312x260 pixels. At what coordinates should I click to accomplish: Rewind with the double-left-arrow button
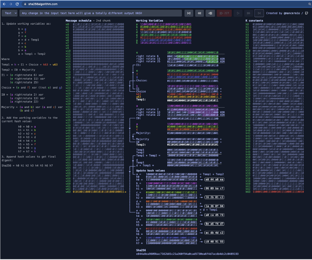click(199, 13)
